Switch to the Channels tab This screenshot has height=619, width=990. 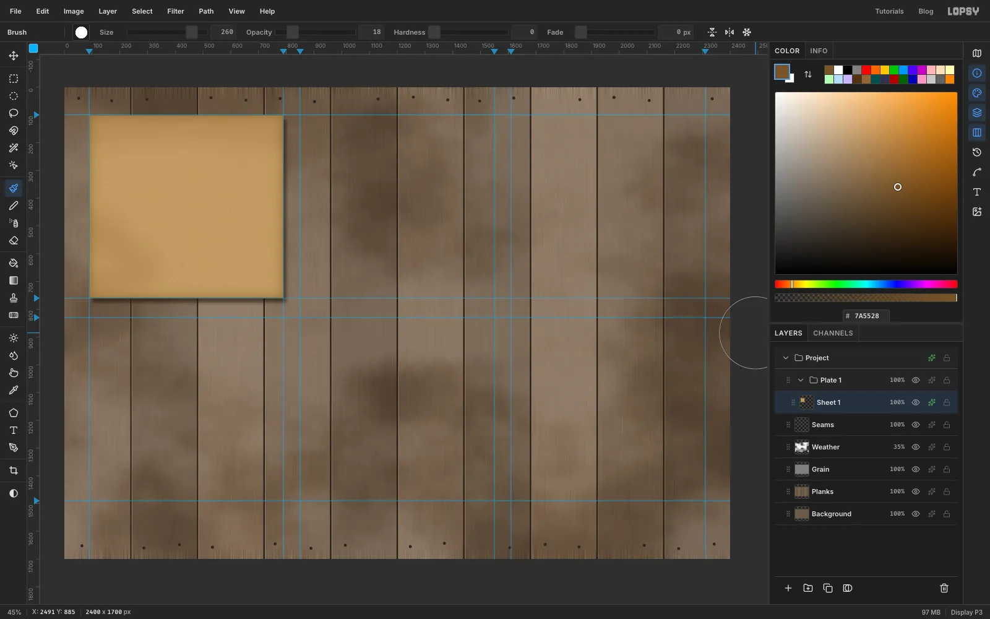click(833, 333)
